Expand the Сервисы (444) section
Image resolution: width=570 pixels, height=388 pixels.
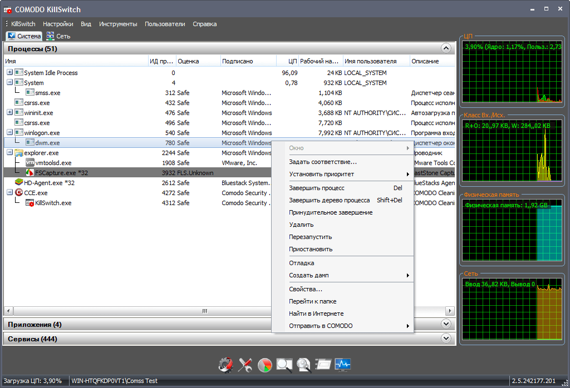[x=445, y=339]
